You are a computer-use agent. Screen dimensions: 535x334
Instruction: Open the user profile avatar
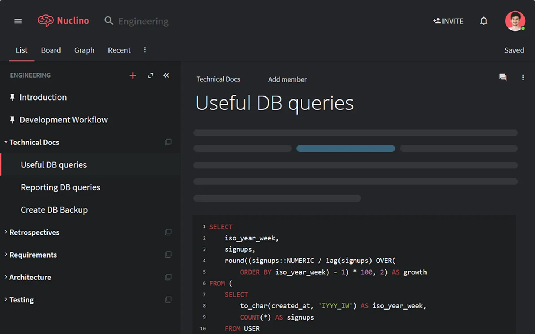pos(515,21)
